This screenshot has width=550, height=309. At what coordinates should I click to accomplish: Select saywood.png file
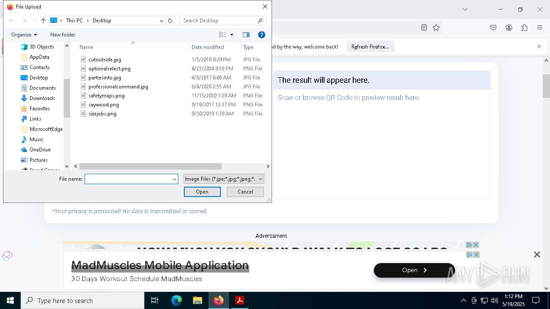(104, 105)
